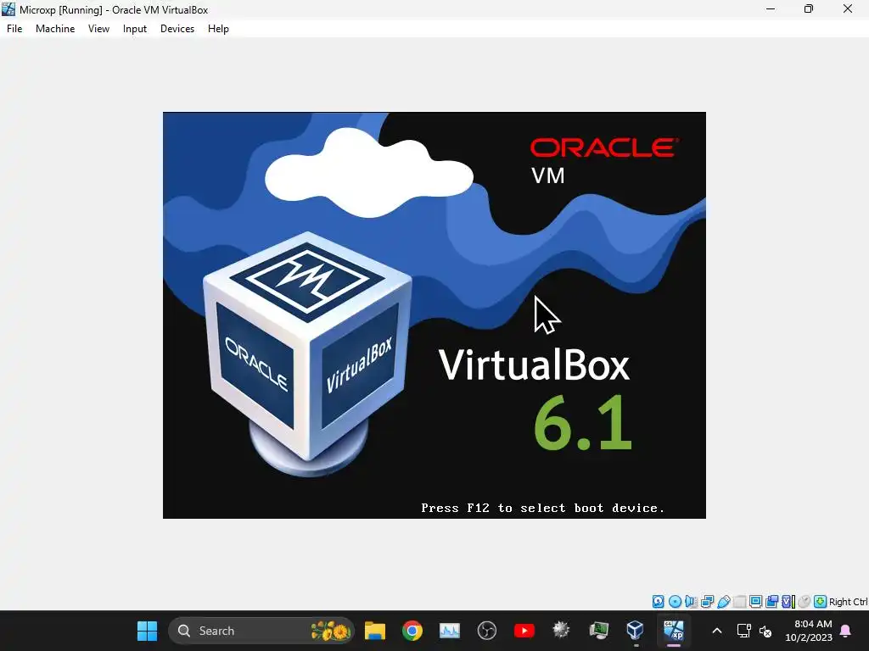
Task: Open the Windows Start menu
Action: click(147, 631)
